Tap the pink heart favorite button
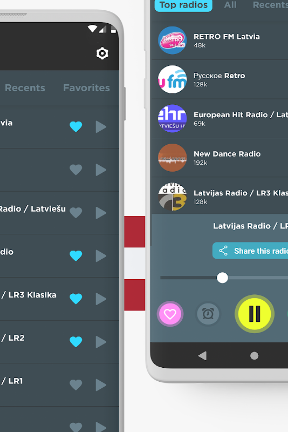Viewport: 288px width, 432px height. [170, 314]
